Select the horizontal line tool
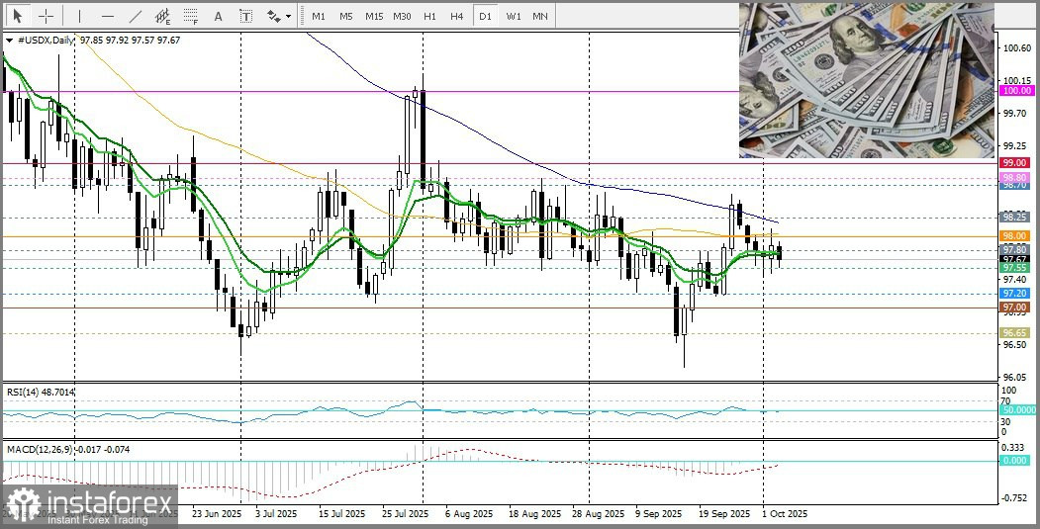This screenshot has height=529, width=1040. point(107,16)
